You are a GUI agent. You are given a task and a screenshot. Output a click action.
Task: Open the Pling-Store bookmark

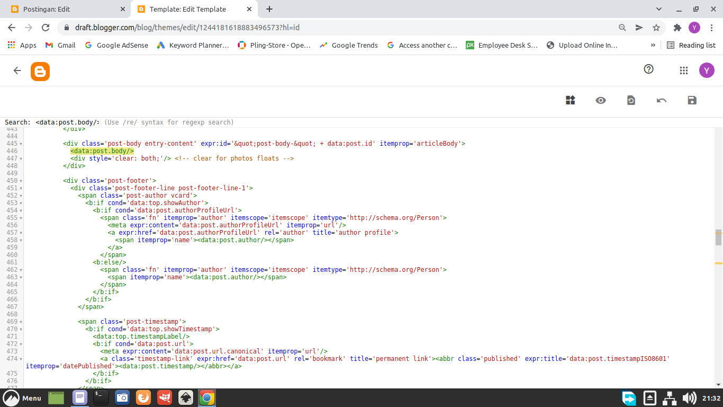click(x=274, y=45)
